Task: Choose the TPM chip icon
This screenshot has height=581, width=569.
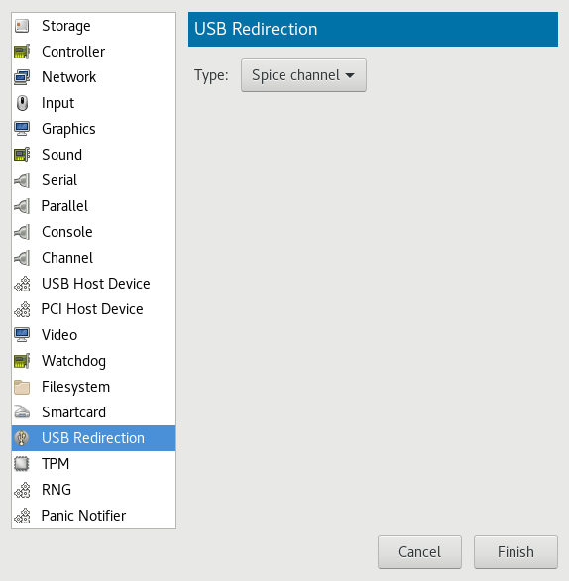Action: click(22, 464)
